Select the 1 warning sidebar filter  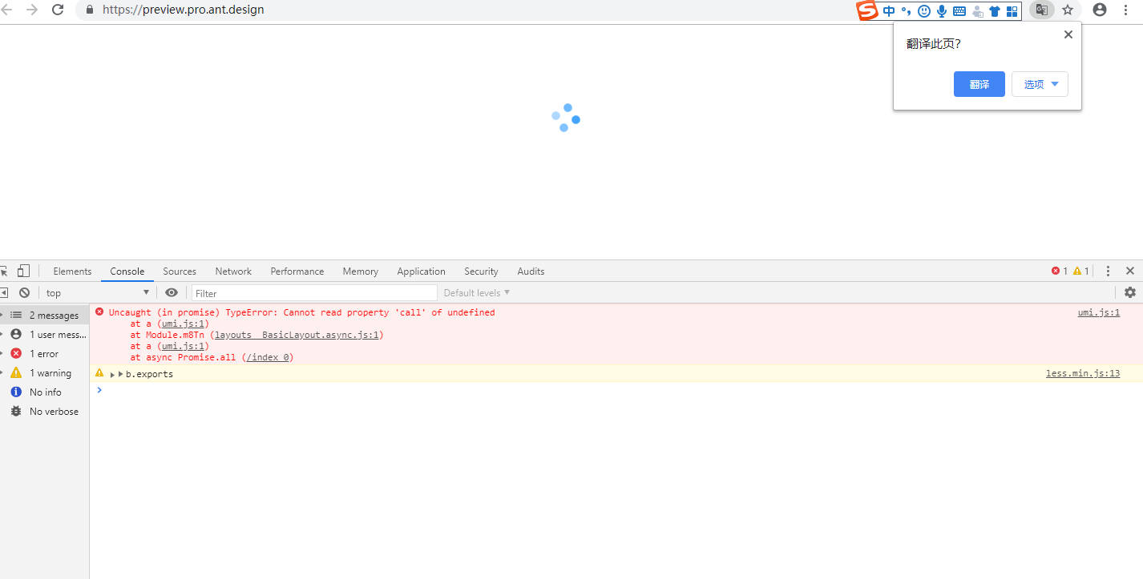point(44,372)
